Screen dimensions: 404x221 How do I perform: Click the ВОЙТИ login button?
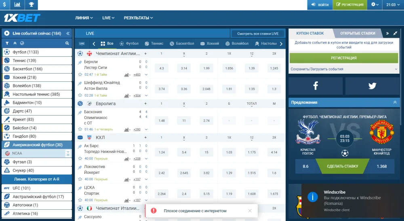click(319, 5)
